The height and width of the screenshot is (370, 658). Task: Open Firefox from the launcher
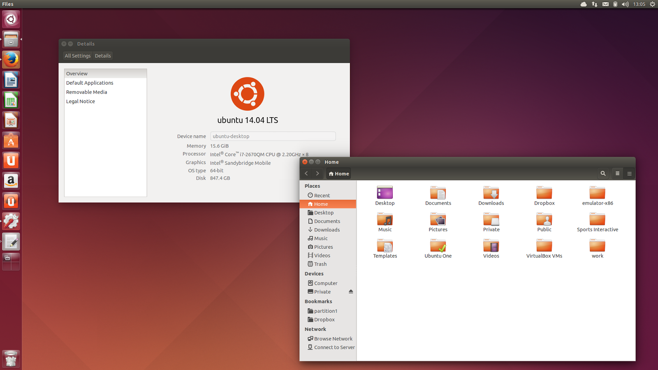coord(11,60)
